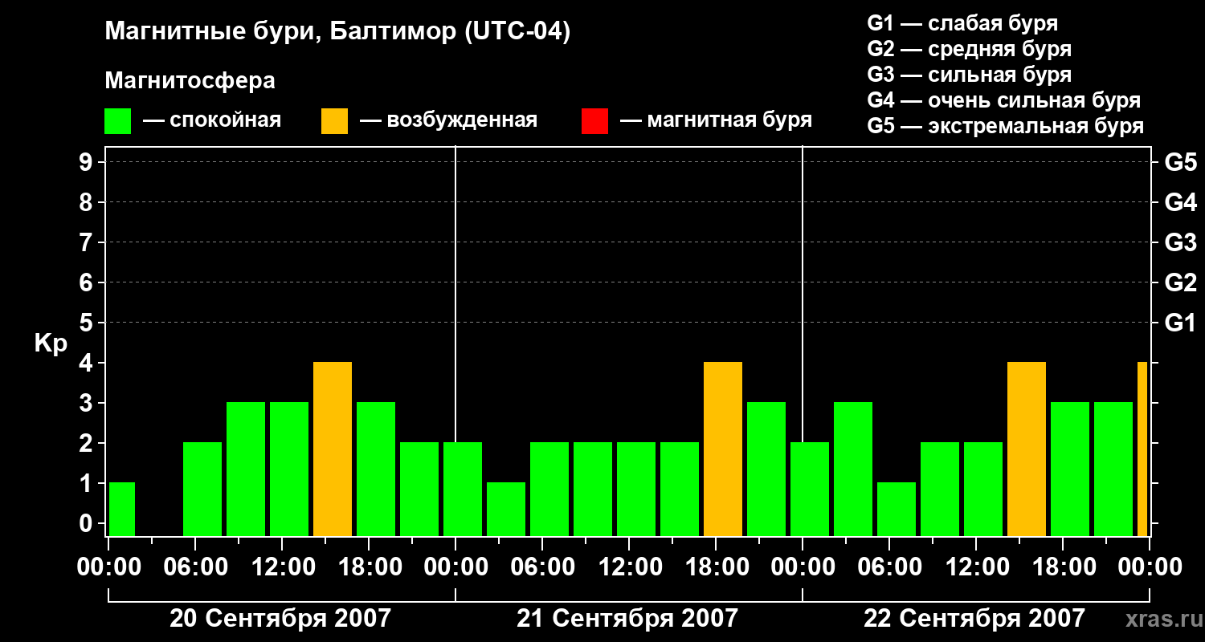Click the 'G3' right-axis label
The width and height of the screenshot is (1205, 642).
[x=1180, y=243]
